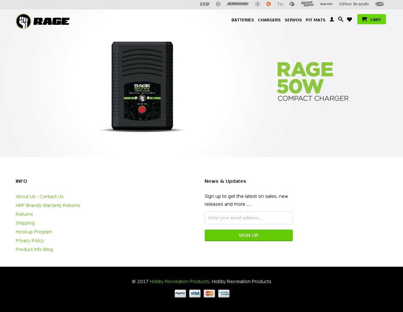Click the American Express payment icon
Viewport: 403px width, 312px height.
click(x=224, y=294)
